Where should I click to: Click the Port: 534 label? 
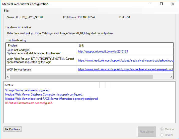pos(125,17)
